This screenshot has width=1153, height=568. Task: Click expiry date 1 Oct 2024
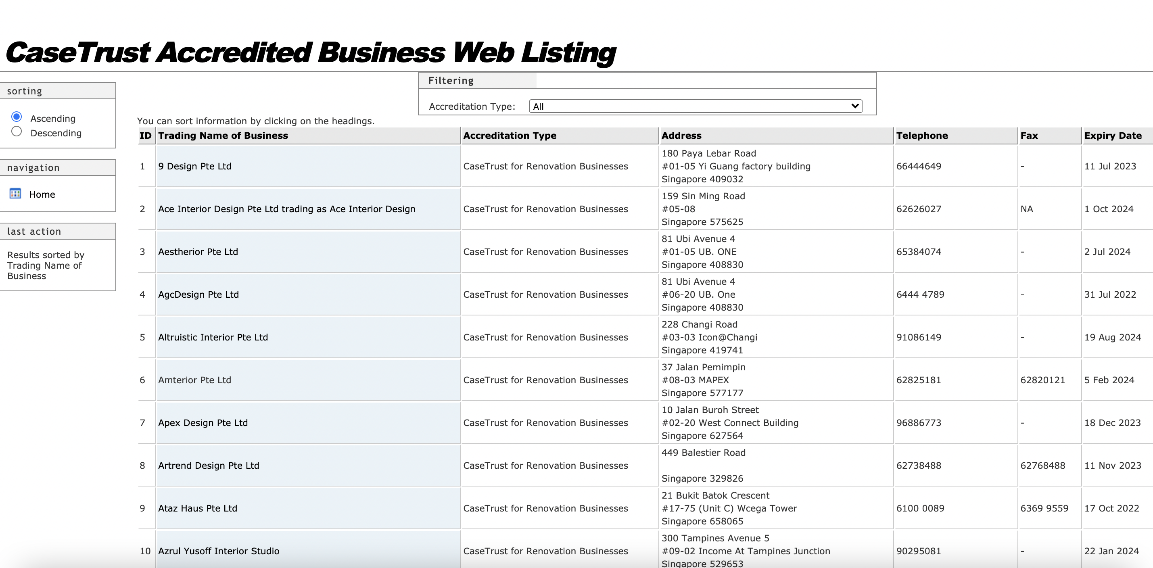[1109, 209]
